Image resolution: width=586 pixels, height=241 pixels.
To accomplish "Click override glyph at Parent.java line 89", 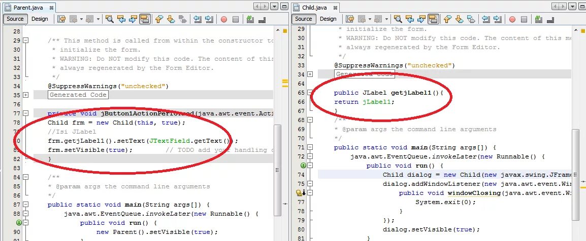I will [x=19, y=223].
